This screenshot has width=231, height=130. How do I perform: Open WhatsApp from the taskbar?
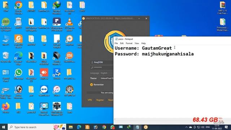113,127
